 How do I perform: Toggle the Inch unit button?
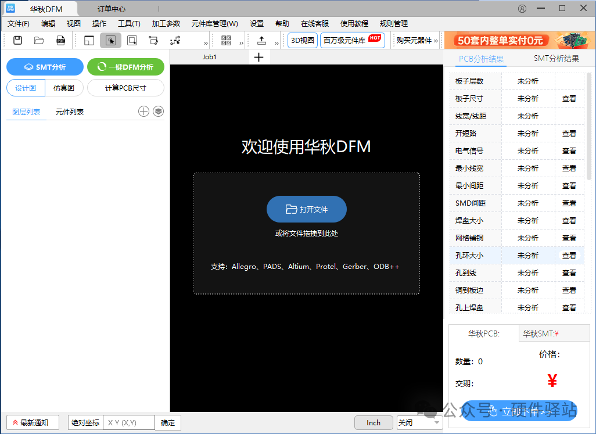[374, 422]
